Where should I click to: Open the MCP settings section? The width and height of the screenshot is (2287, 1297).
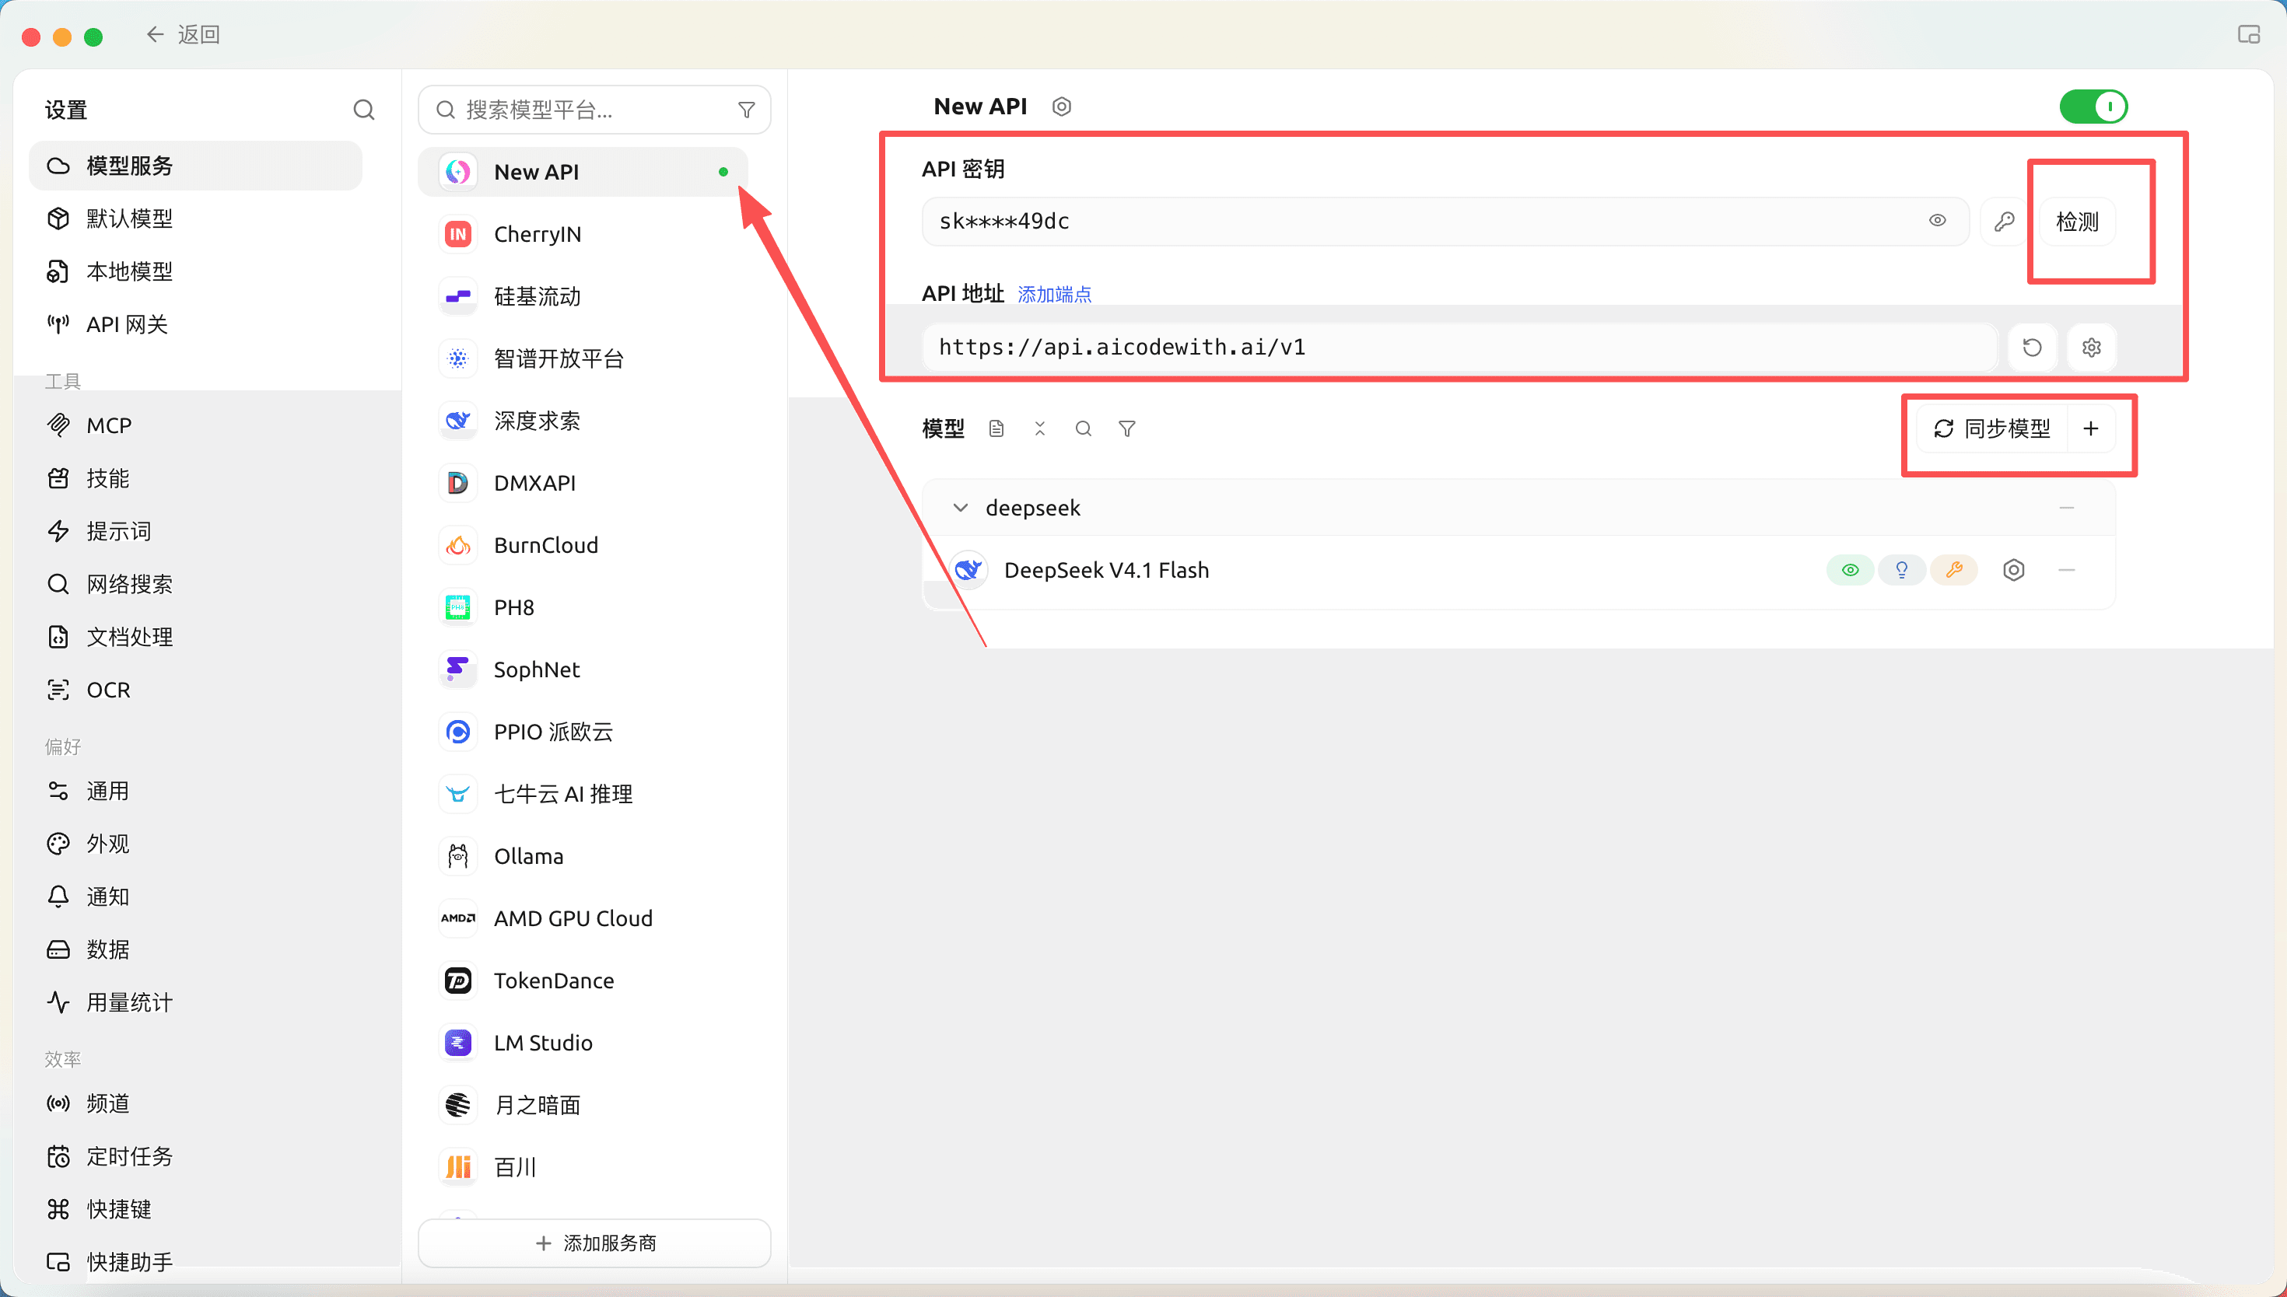196,426
